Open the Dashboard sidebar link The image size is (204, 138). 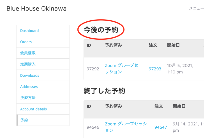click(x=29, y=31)
